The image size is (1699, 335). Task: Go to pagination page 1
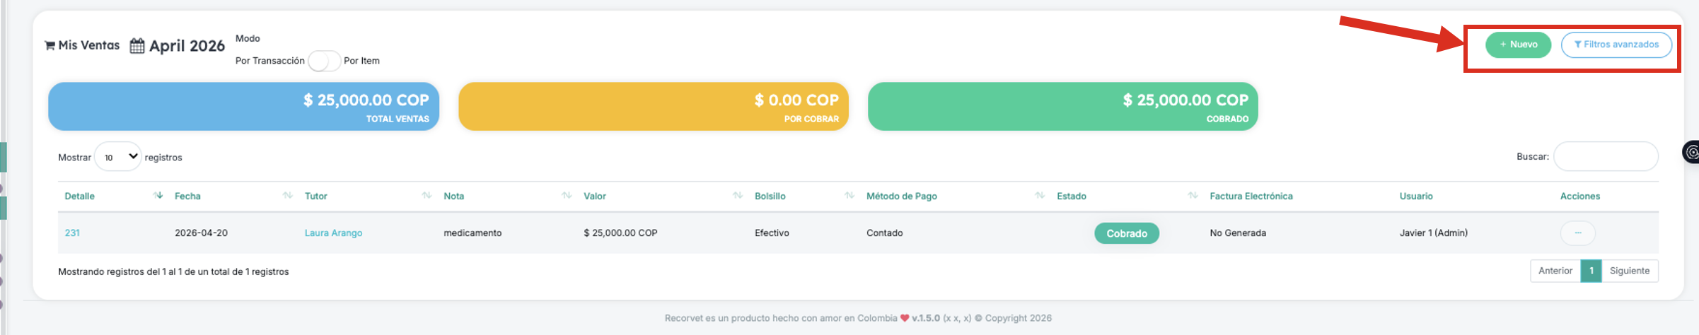[x=1591, y=271]
